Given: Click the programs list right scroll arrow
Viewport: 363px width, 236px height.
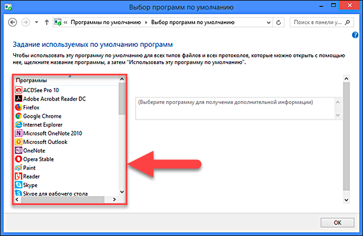Looking at the screenshot, I should point(114,200).
